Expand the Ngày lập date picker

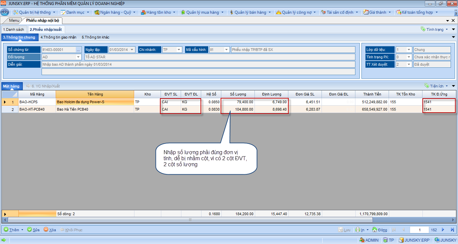click(x=132, y=50)
